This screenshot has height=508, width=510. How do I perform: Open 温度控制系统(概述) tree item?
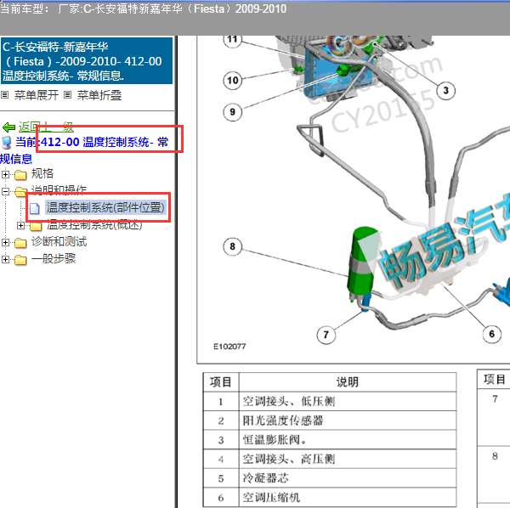[x=94, y=224]
